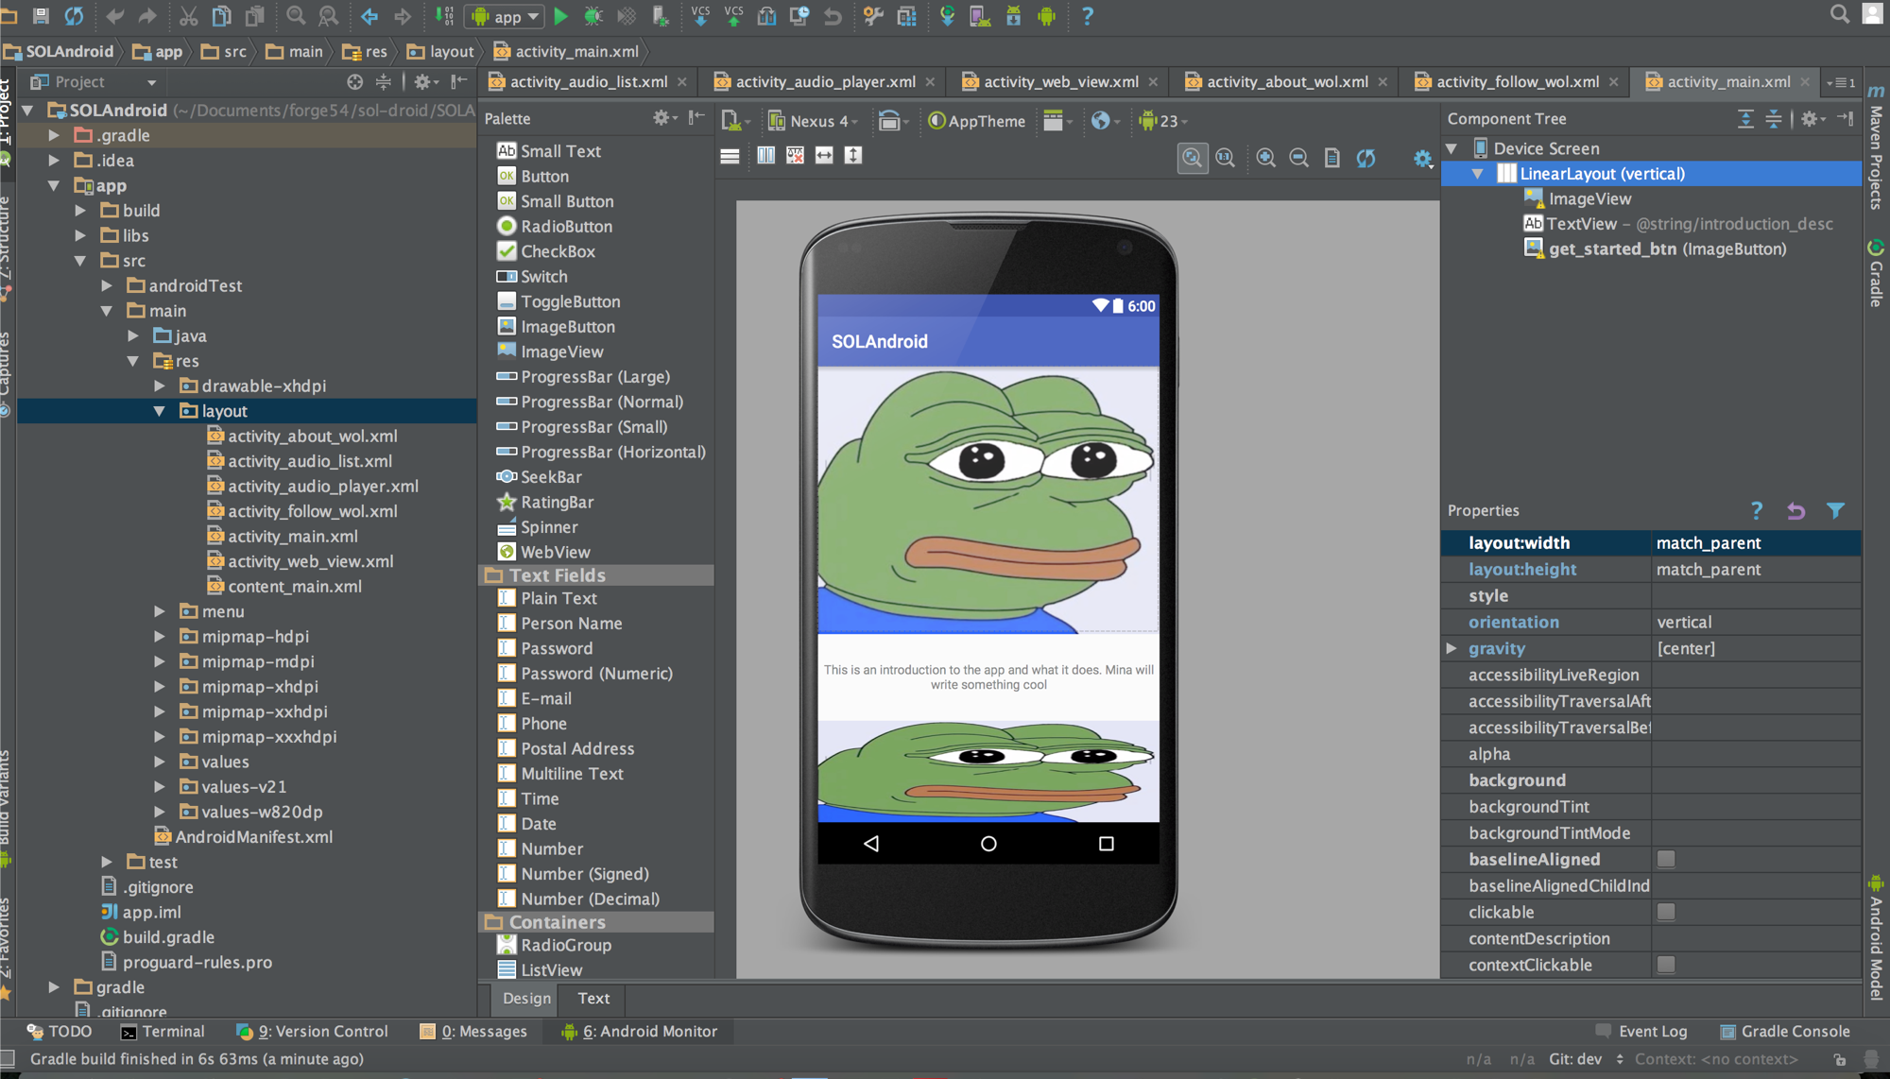This screenshot has height=1079, width=1890.
Task: Expand the values-v21 folder
Action: point(159,786)
